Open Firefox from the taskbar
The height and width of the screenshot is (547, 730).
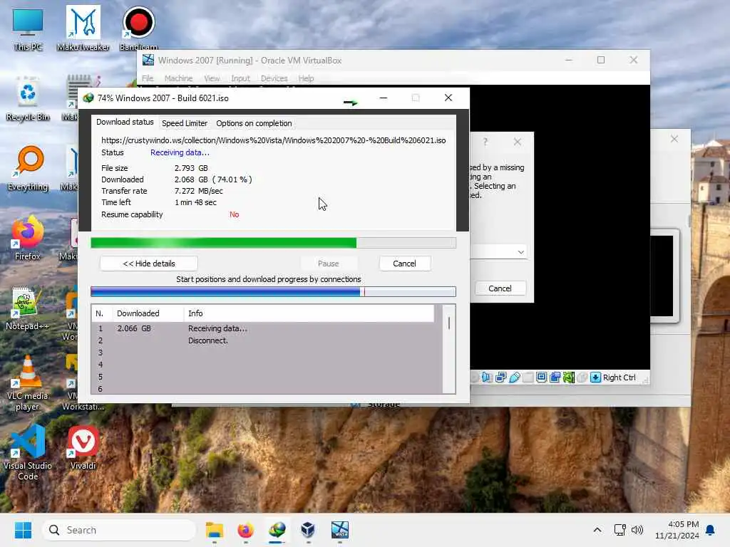[245, 530]
